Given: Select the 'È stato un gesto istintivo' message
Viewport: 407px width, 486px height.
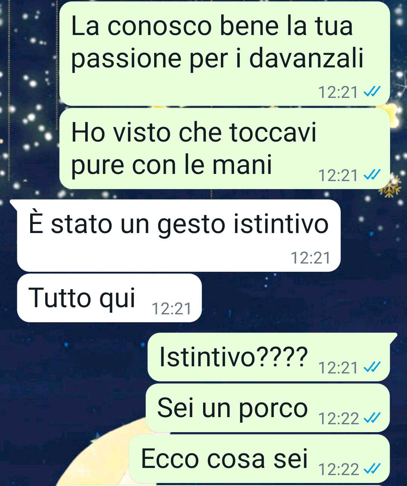Looking at the screenshot, I should [179, 235].
